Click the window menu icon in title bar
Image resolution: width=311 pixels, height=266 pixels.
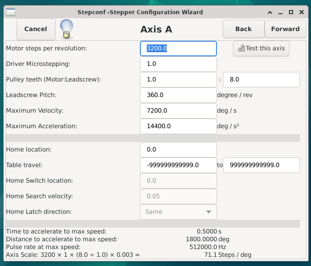tap(11, 12)
